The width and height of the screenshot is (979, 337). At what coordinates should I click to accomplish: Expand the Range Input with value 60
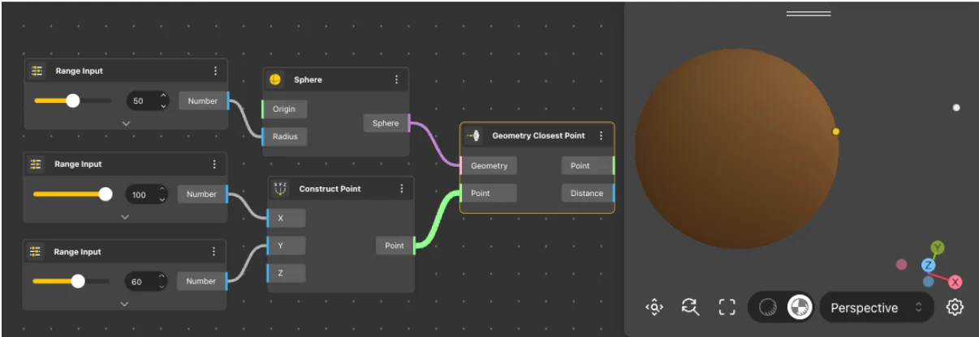tap(124, 304)
